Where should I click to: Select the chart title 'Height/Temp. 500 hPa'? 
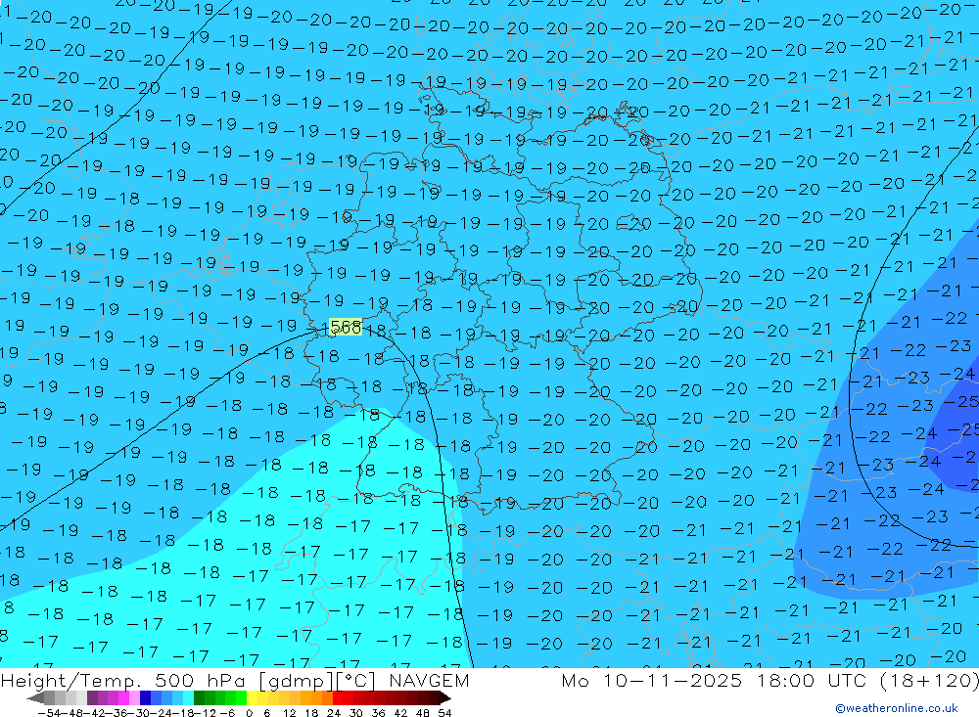point(125,680)
